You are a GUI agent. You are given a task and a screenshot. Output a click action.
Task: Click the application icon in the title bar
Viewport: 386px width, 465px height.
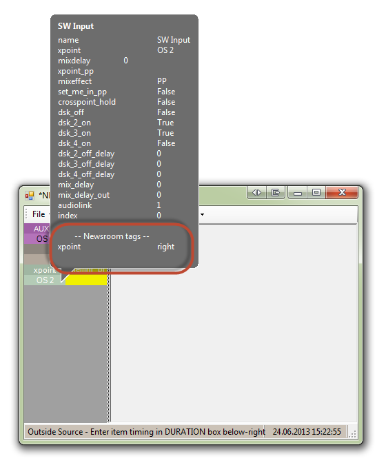[x=30, y=196]
